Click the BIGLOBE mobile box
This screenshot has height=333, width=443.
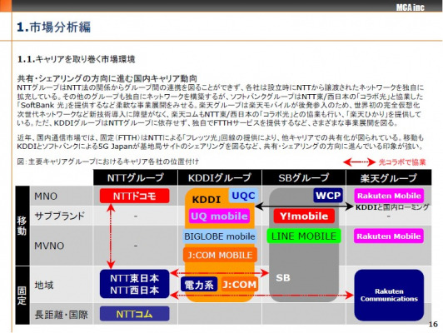pos(220,236)
